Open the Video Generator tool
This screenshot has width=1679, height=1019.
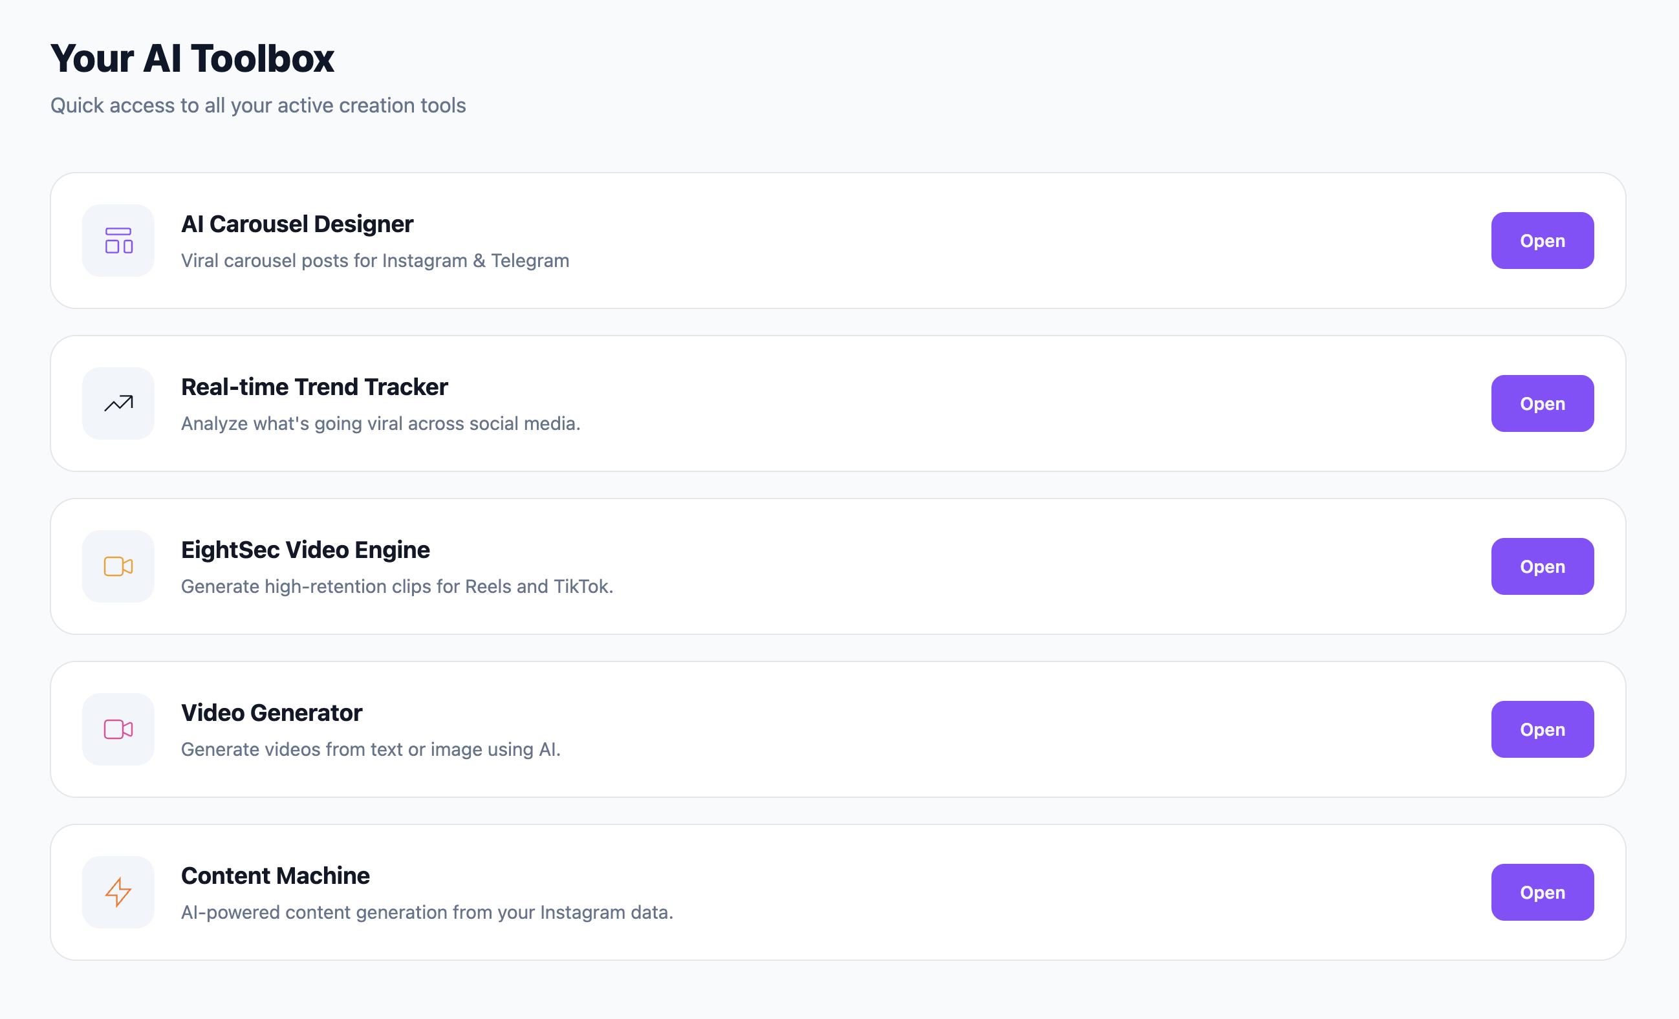[x=1542, y=729]
